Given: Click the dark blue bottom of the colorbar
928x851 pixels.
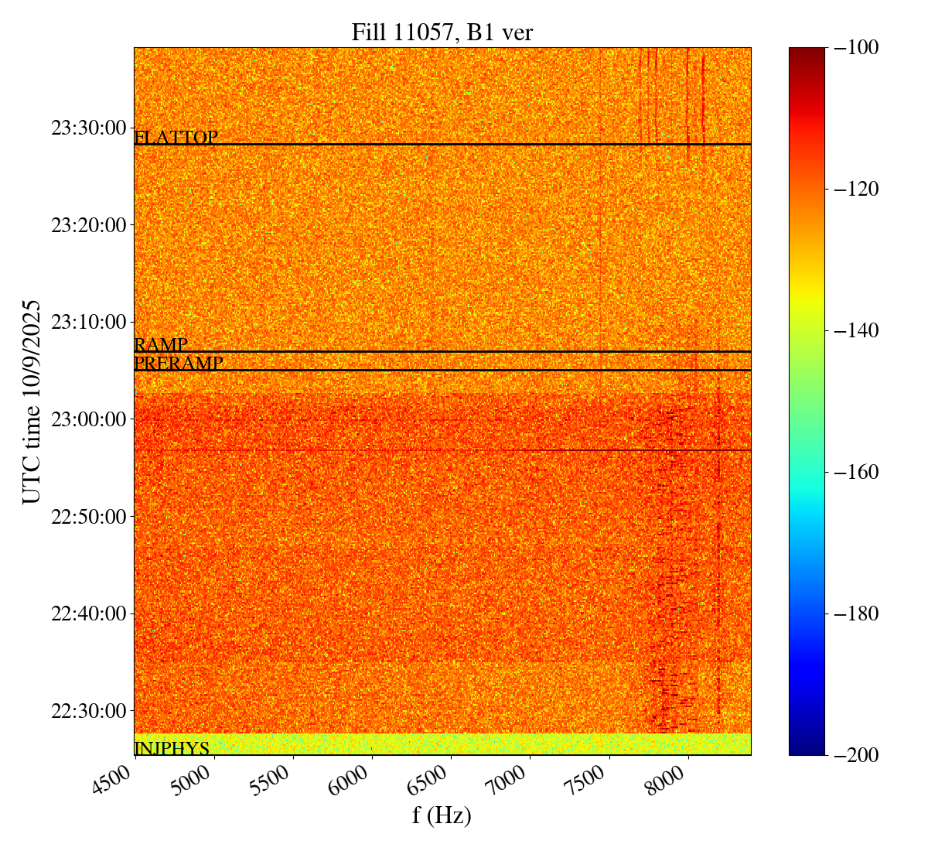Looking at the screenshot, I should [x=807, y=748].
